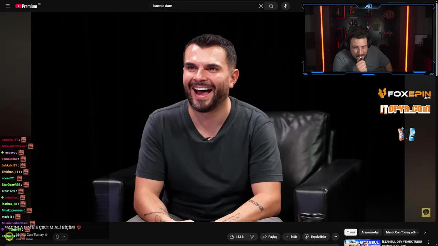Open options for İSTANBUL DEV YEMEK TURU video
The image size is (438, 246).
428,242
